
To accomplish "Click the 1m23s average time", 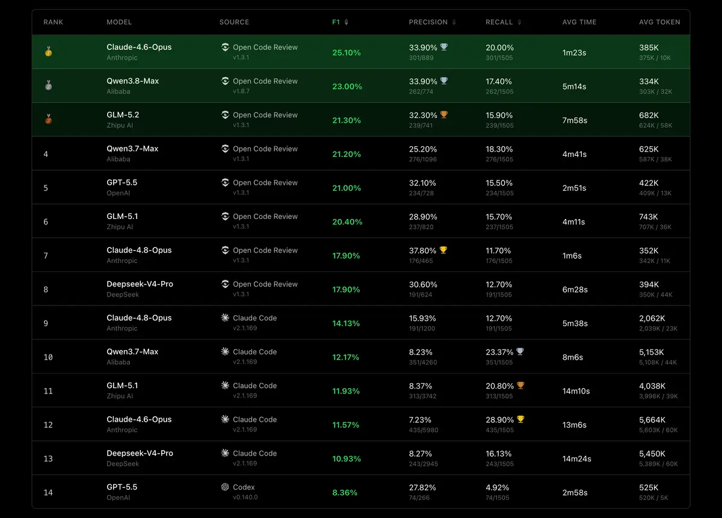I will tap(574, 52).
